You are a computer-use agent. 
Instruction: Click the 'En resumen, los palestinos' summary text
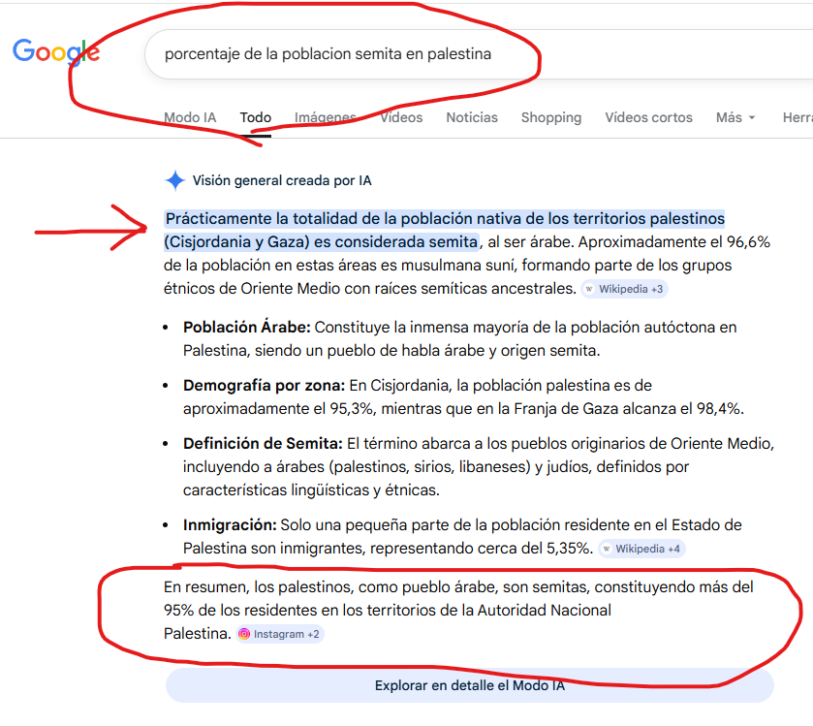tap(458, 611)
